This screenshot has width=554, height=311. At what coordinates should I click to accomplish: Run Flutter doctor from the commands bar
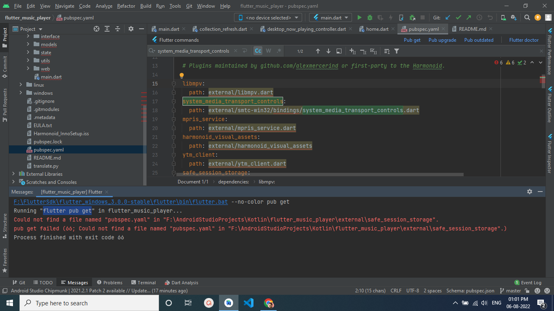[524, 40]
